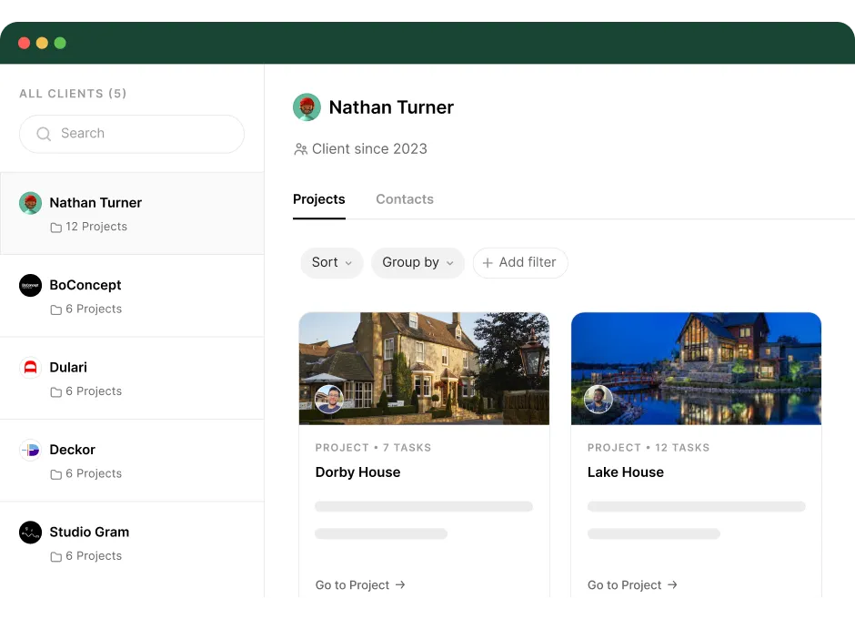Image resolution: width=855 pixels, height=619 pixels.
Task: Select the Nathan Turner client in the sidebar
Action: (x=132, y=213)
